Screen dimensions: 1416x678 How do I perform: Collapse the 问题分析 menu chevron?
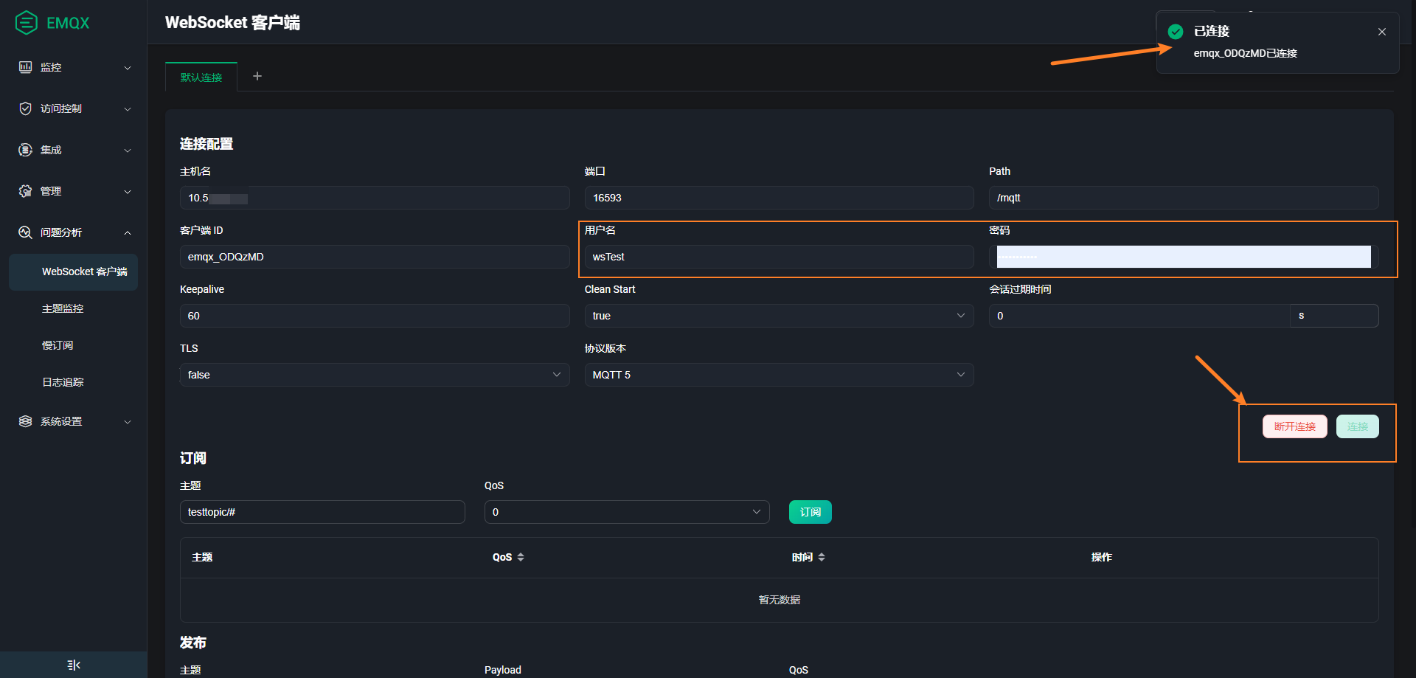pos(128,233)
